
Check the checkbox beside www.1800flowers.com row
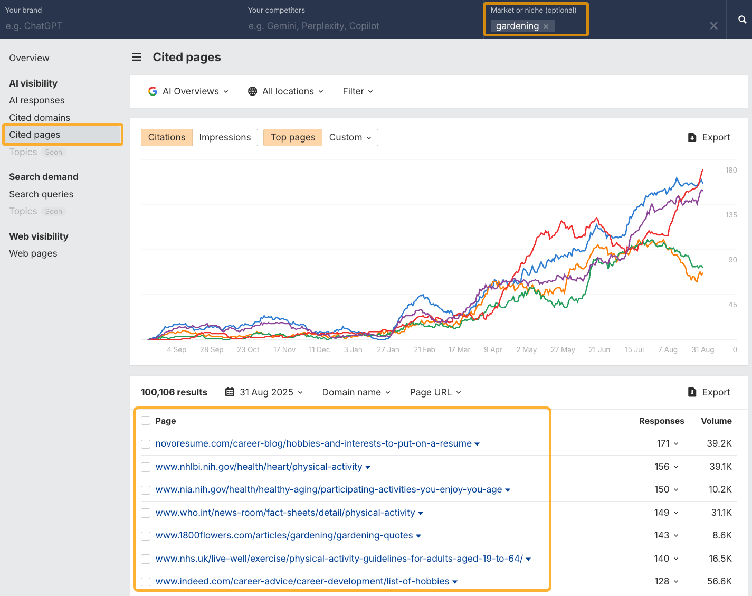(x=146, y=536)
